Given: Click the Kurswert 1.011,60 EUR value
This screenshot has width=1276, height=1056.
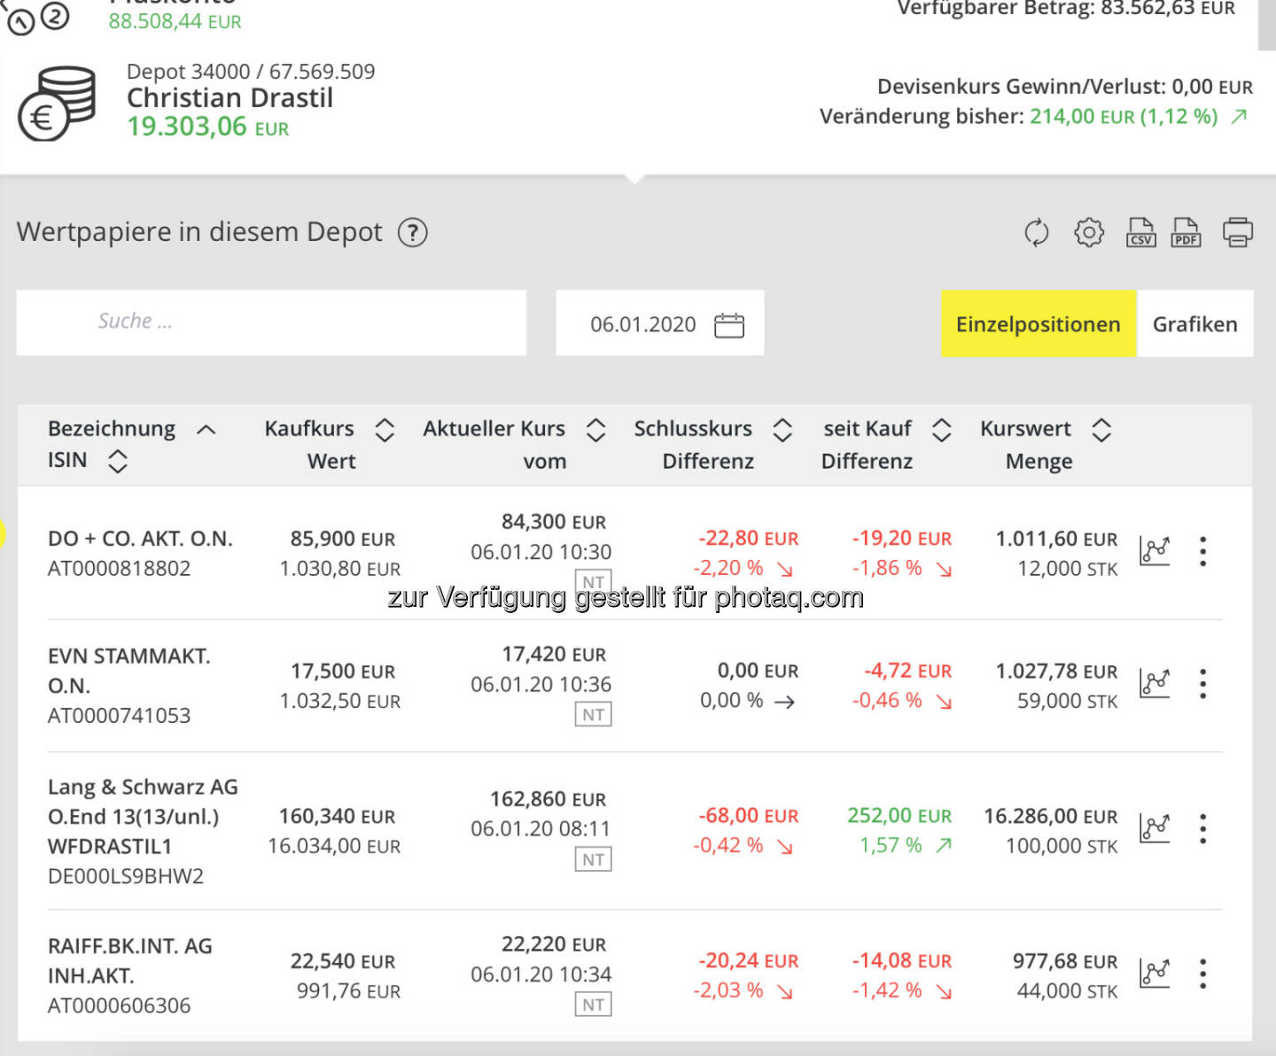Looking at the screenshot, I should pos(1057,539).
